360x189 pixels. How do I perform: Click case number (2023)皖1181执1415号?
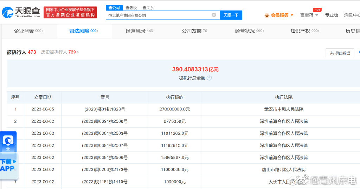click(x=105, y=182)
